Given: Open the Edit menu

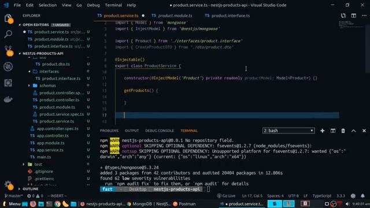Looking at the screenshot, I should point(29,5).
